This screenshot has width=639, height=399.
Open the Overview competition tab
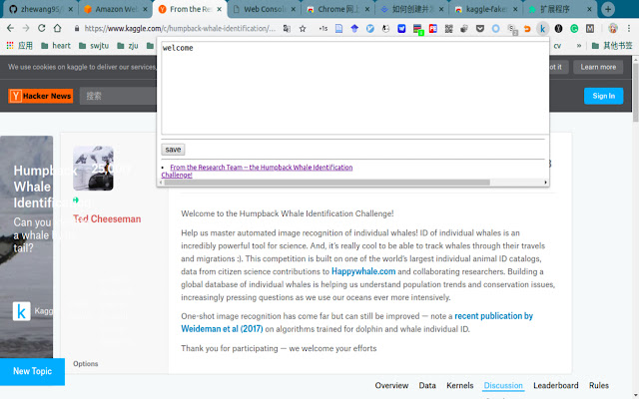tap(391, 386)
